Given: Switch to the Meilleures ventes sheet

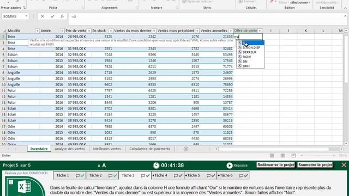Looking at the screenshot, I should [x=107, y=149].
